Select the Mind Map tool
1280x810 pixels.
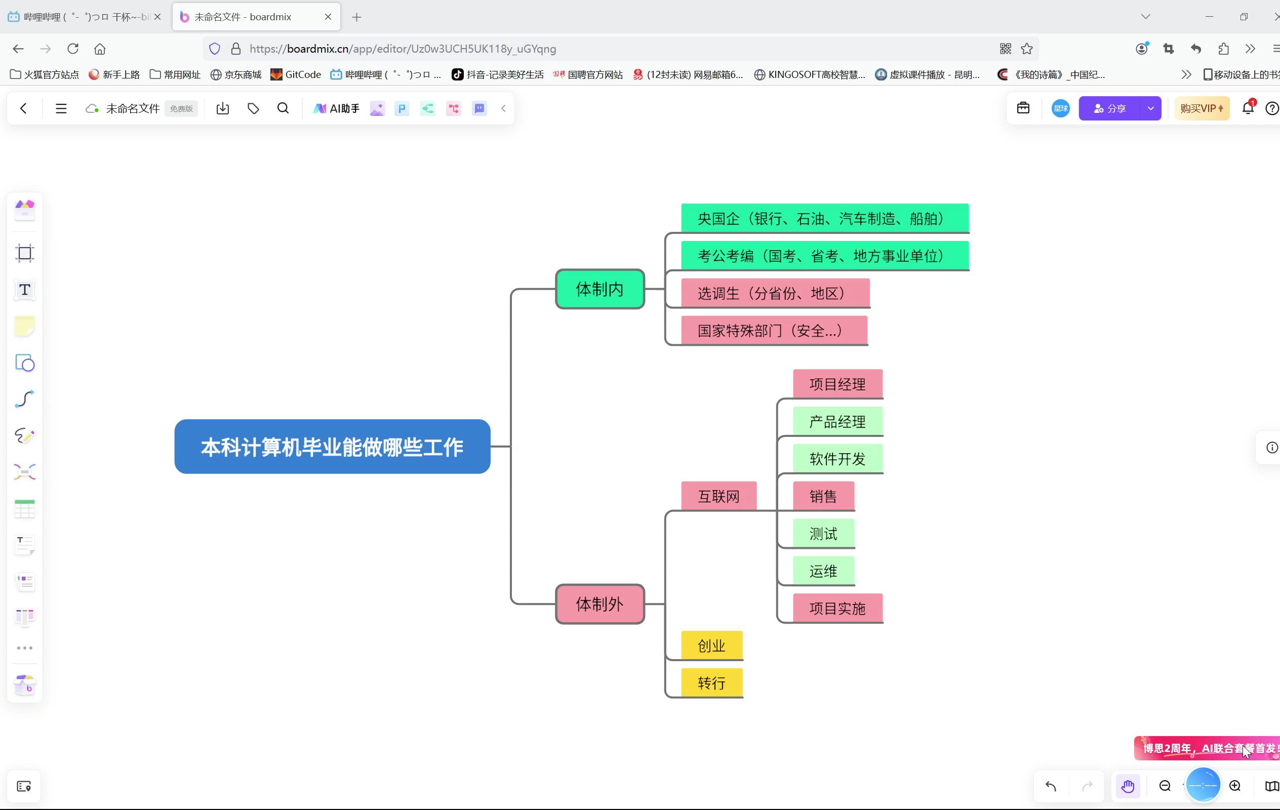25,472
